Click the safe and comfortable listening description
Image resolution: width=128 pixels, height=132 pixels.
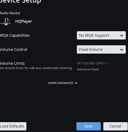(x=36, y=68)
